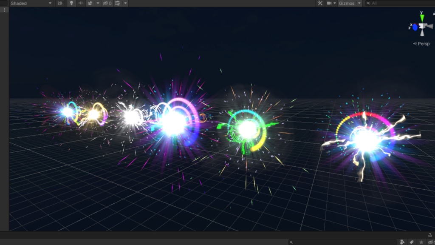Toggle Gizmos button
This screenshot has height=245, width=435.
coord(347,3)
